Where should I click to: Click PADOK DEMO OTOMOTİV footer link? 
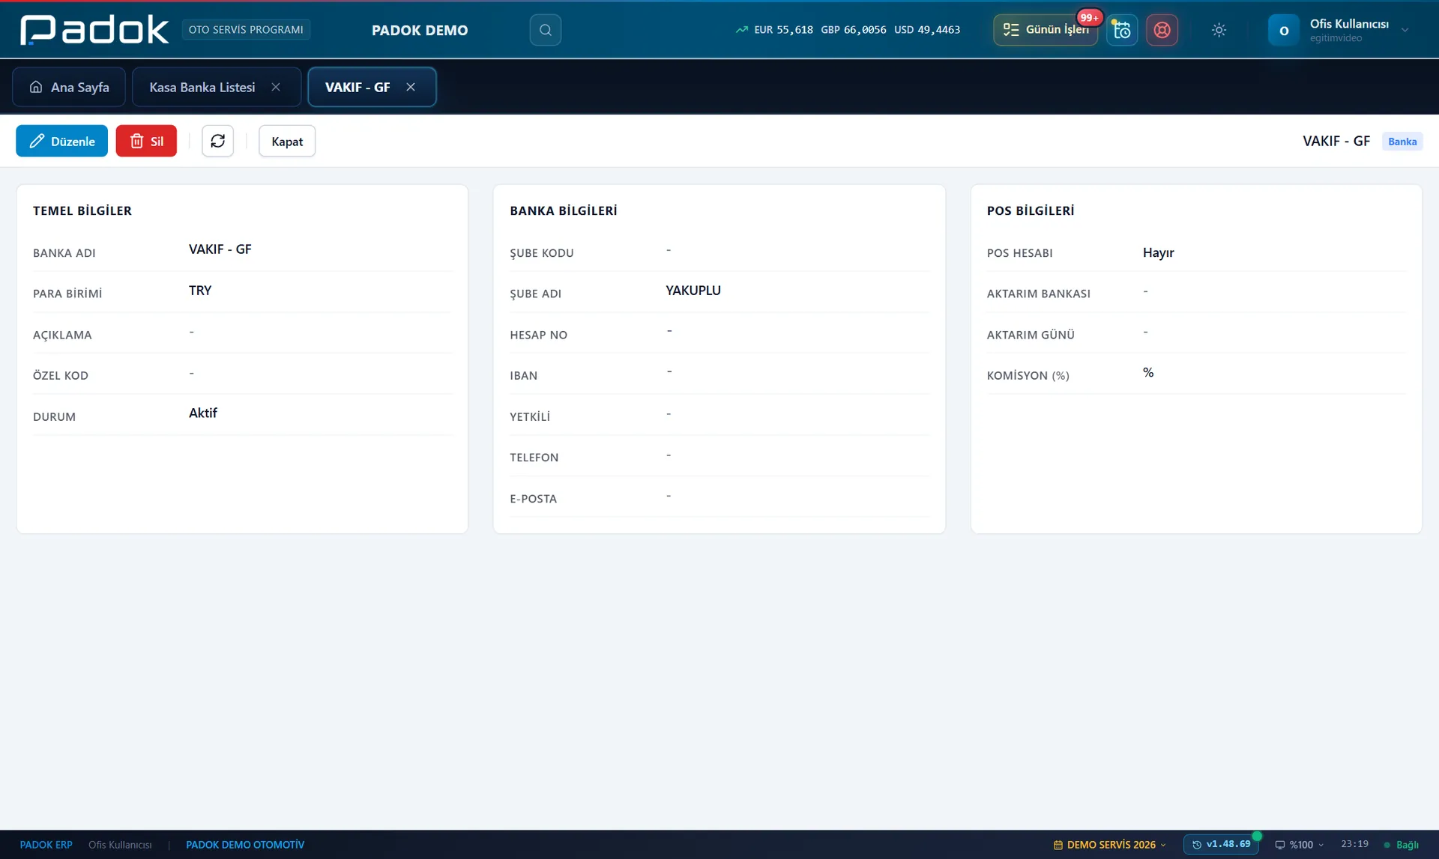click(245, 845)
